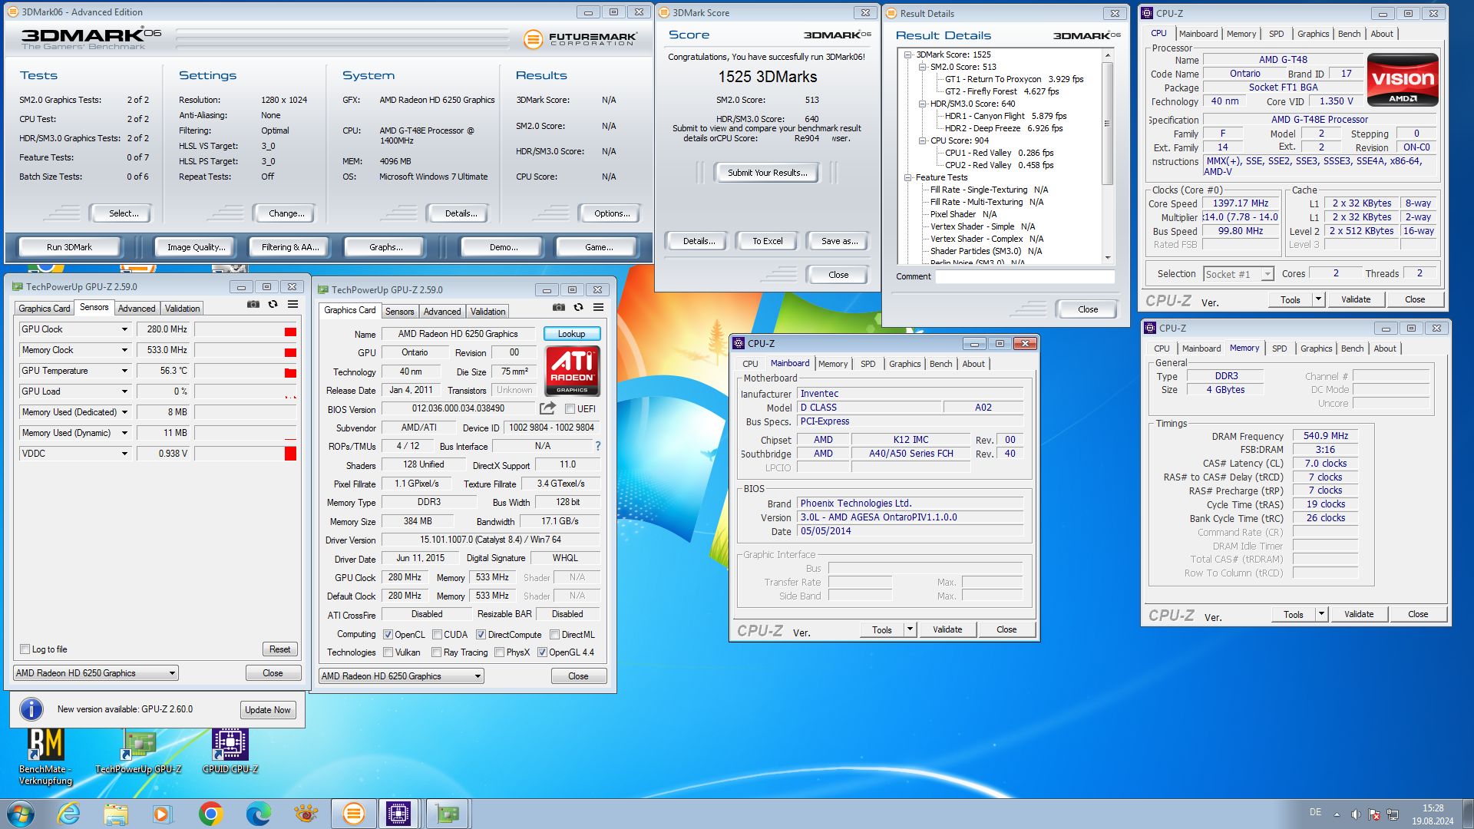1474x829 pixels.
Task: Collapse the Feature Tests tree node
Action: click(x=908, y=177)
